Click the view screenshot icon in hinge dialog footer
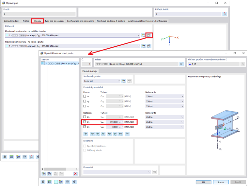The image size is (248, 186). [68, 182]
